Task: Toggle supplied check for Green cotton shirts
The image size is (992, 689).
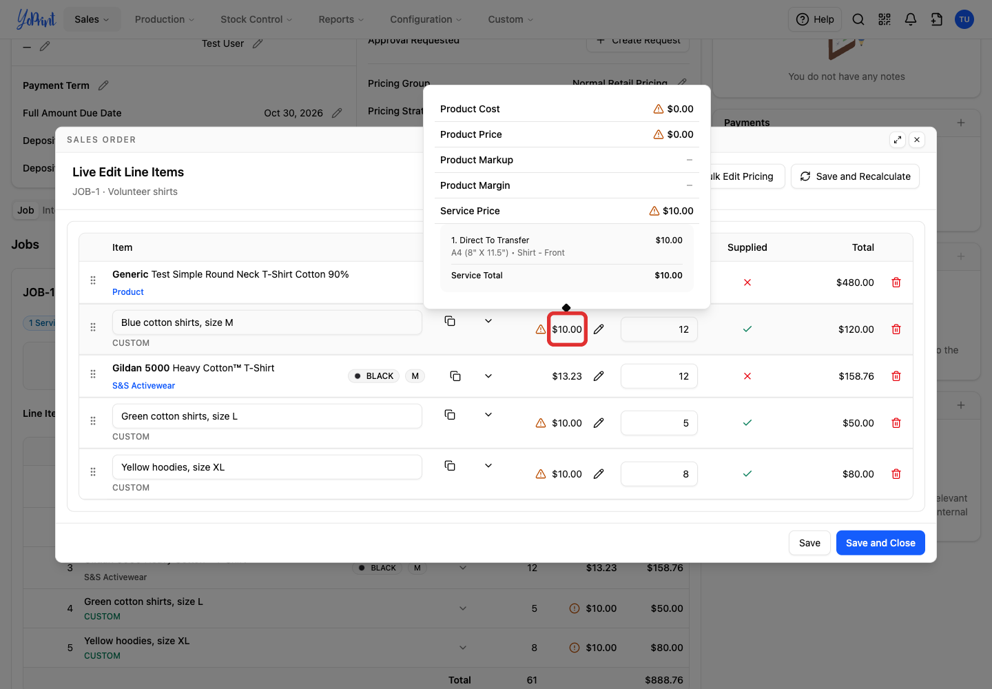Action: point(747,423)
